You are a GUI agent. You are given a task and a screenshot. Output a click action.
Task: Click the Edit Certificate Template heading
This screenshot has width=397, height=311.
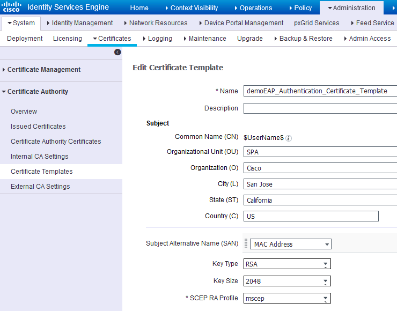pos(178,68)
